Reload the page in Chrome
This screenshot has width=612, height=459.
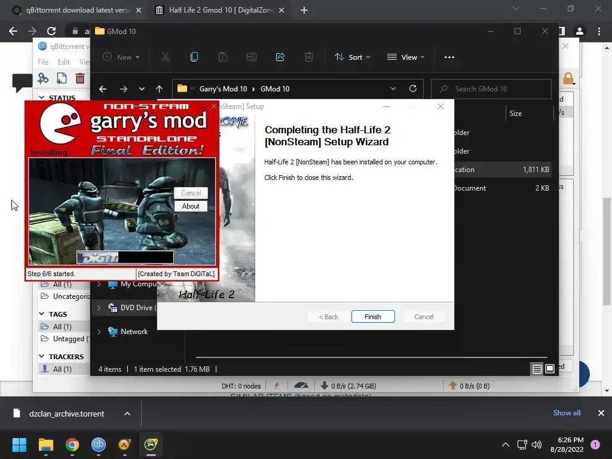51,31
